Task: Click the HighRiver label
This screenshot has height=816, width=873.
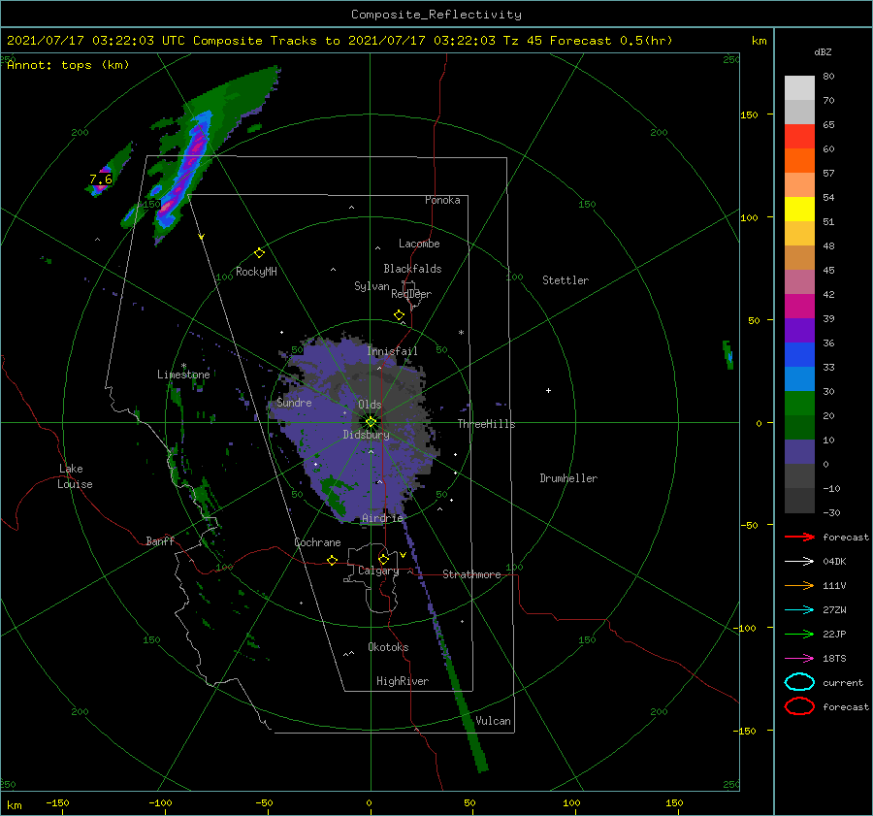Action: (x=403, y=681)
